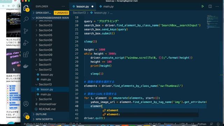Screen dimensions: 224x126
Task: Open the Search view in the activity bar
Action: (26, 19)
